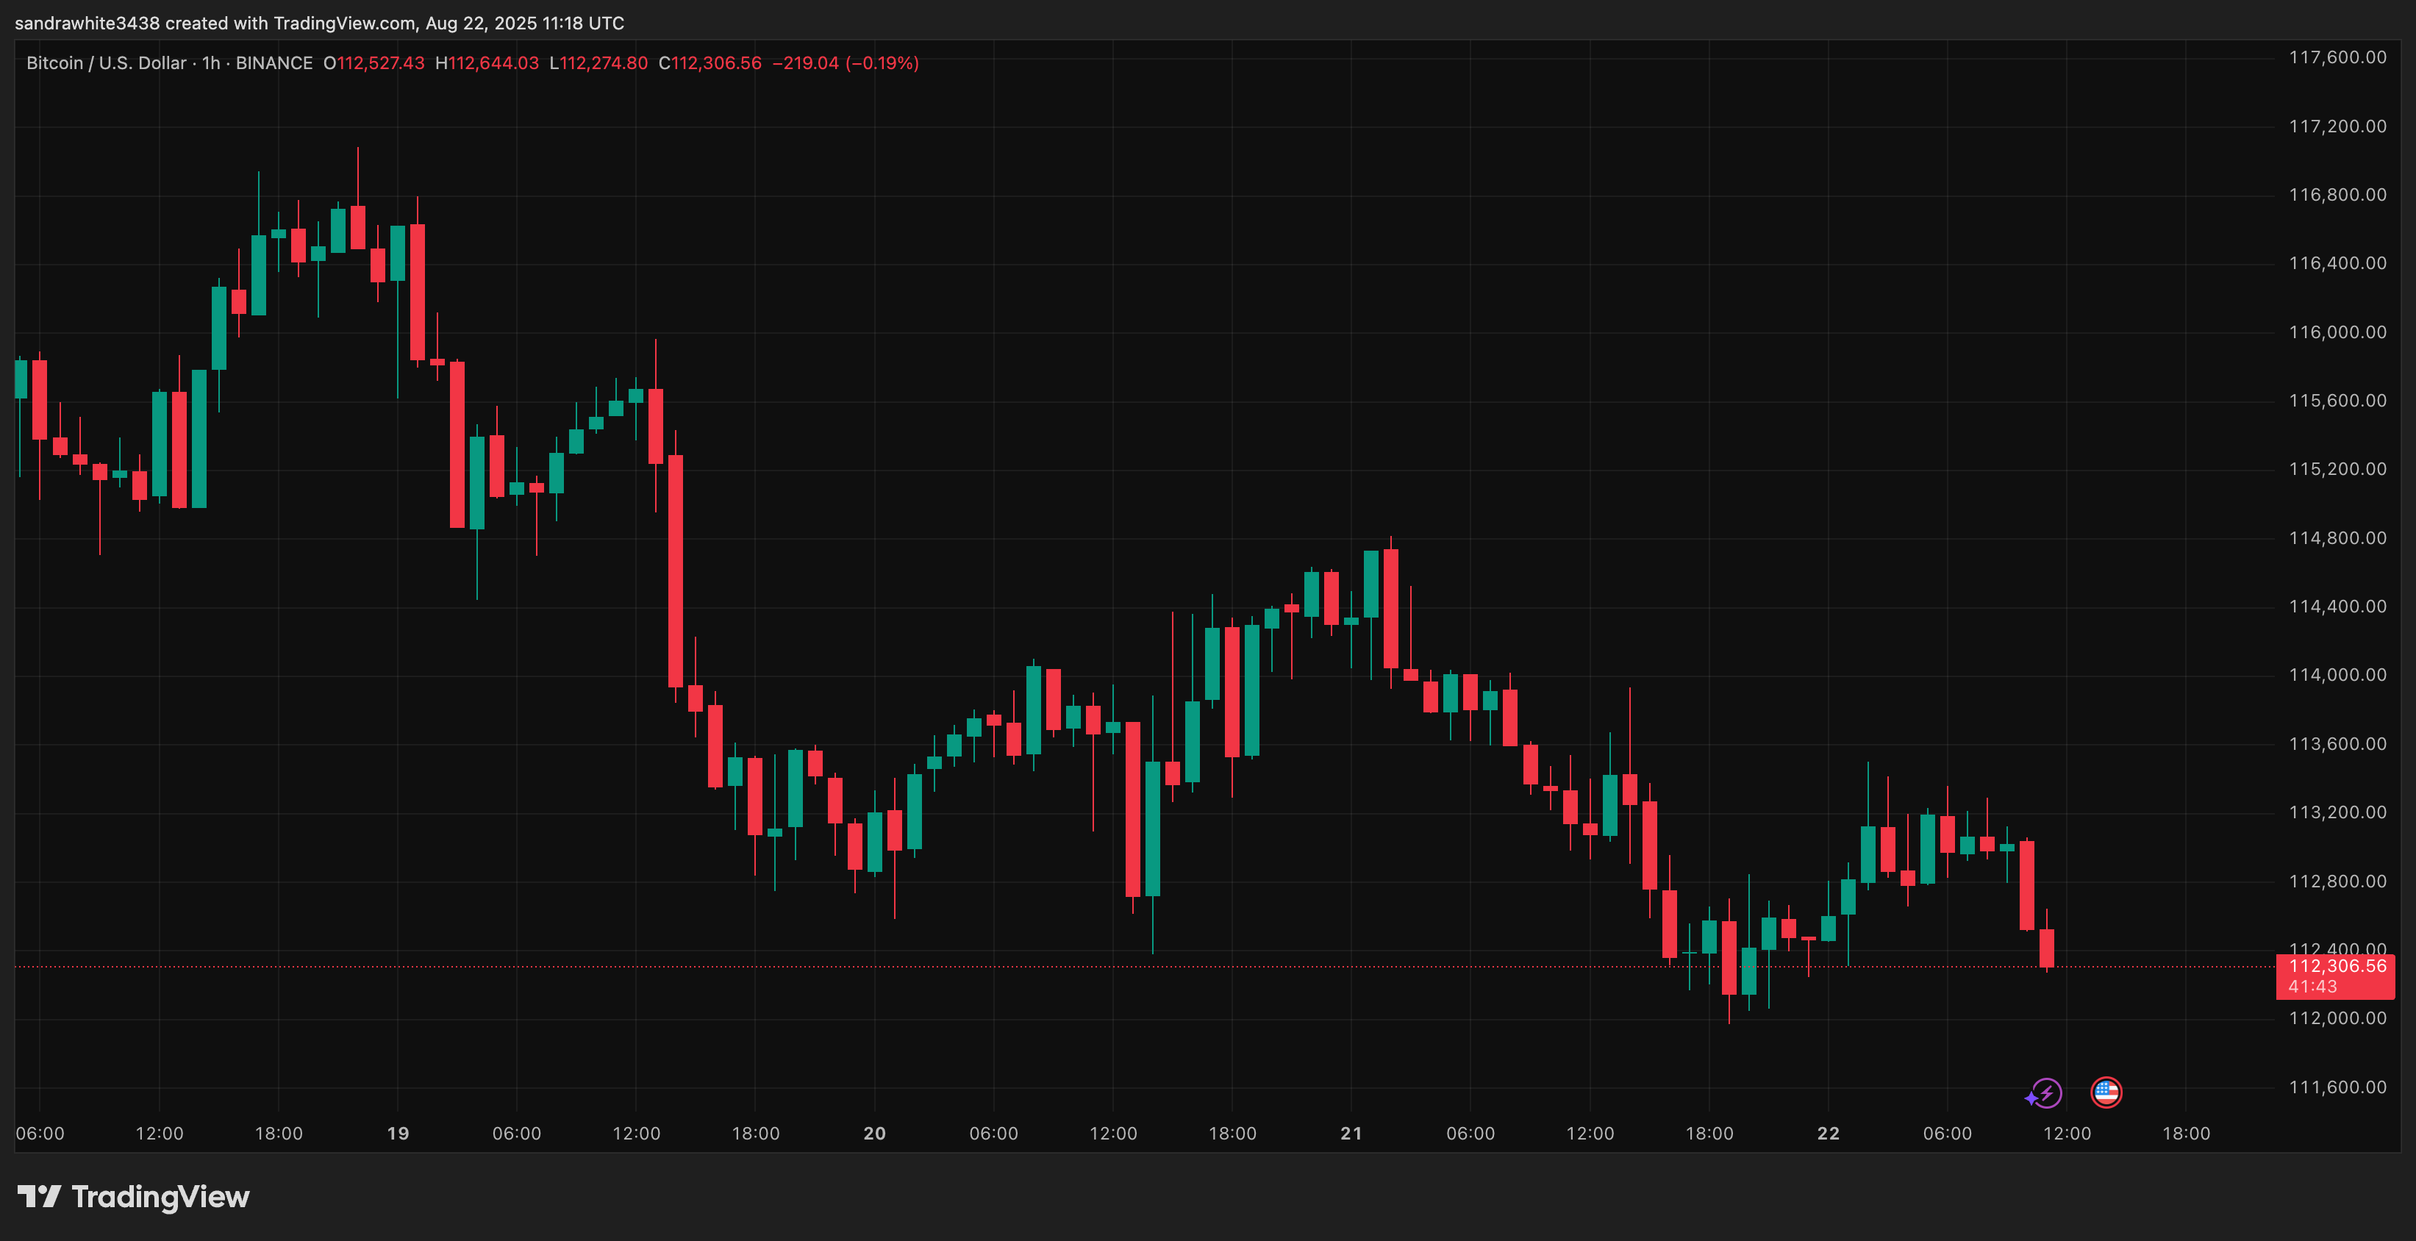This screenshot has width=2416, height=1241.
Task: Click the high value H112,644.03
Action: click(x=487, y=62)
